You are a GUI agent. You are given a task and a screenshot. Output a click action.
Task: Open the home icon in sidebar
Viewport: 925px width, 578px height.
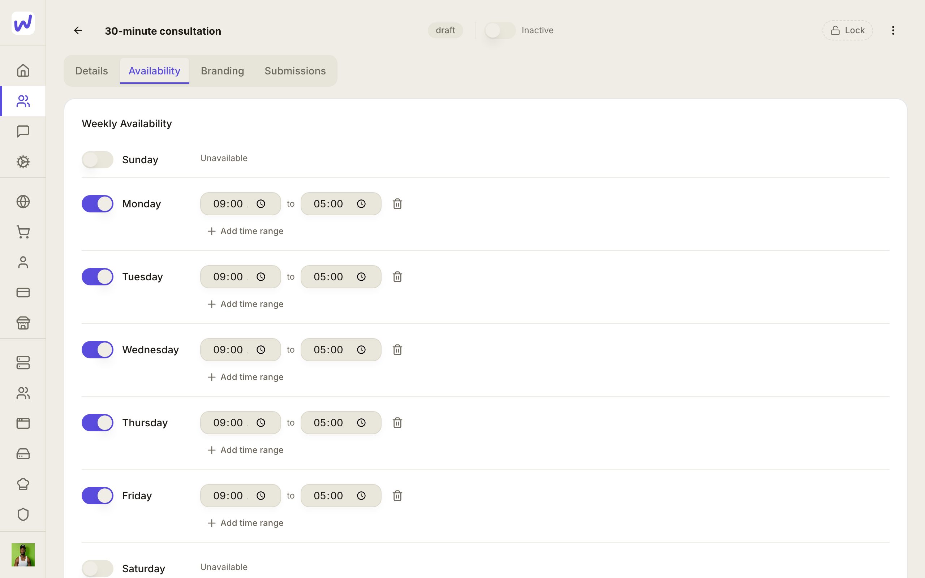click(23, 70)
